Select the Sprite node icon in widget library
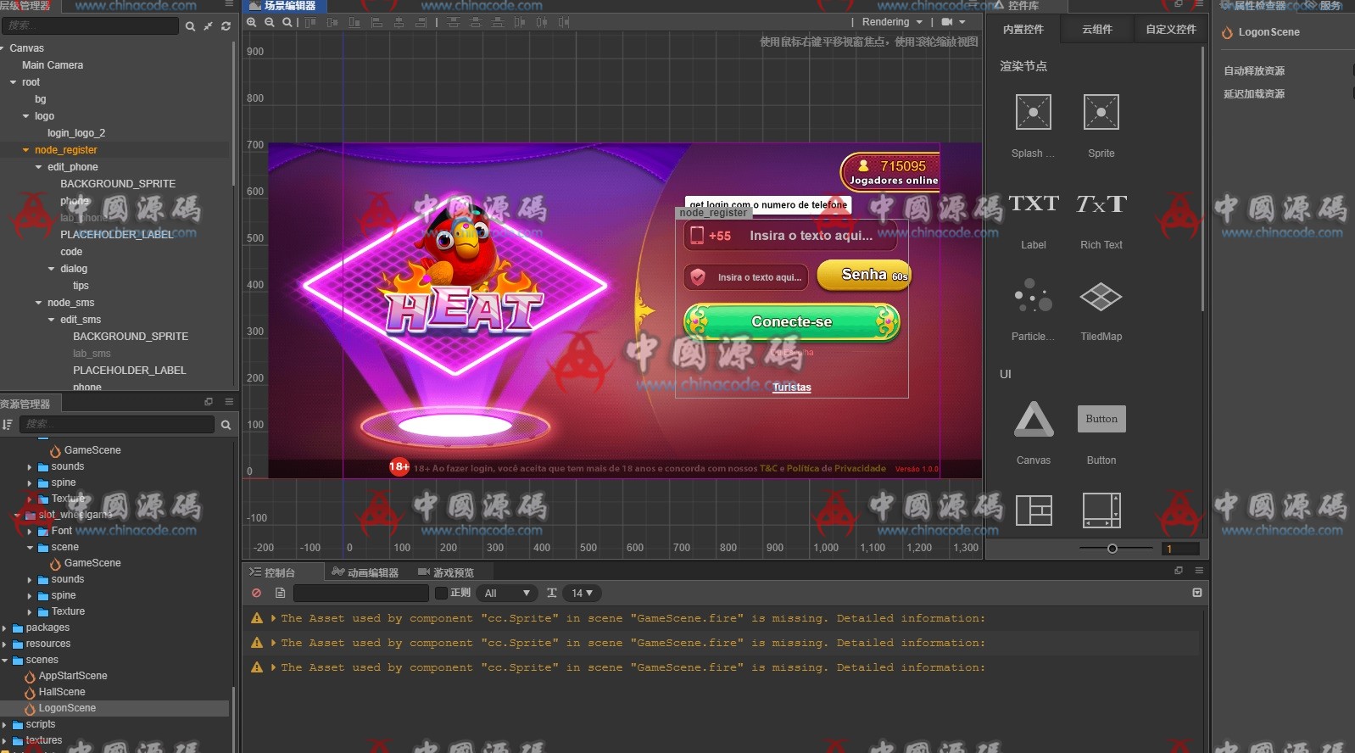The height and width of the screenshot is (753, 1355). [x=1101, y=112]
